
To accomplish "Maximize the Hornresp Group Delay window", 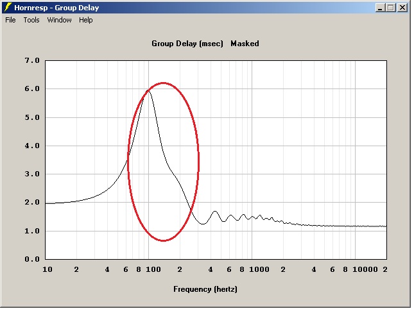I will 391,8.
